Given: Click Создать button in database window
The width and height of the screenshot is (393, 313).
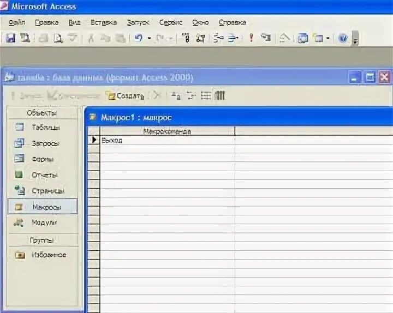Looking at the screenshot, I should (x=126, y=96).
